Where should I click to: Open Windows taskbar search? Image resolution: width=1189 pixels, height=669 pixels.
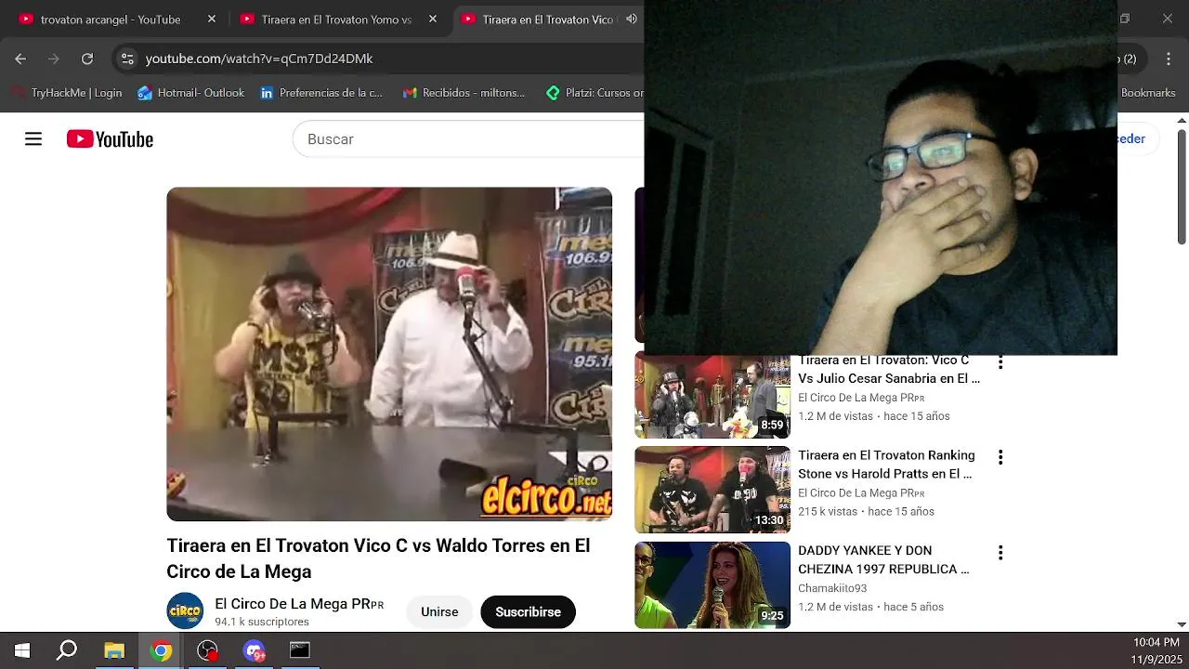pos(67,650)
